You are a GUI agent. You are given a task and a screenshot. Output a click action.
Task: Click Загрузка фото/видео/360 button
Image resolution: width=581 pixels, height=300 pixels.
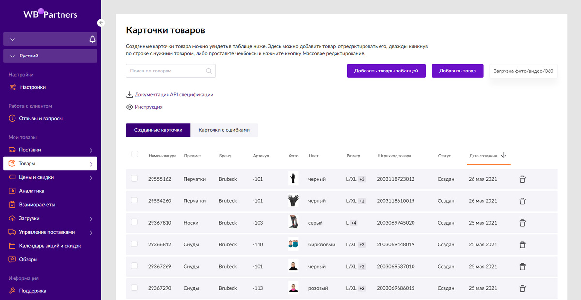(x=523, y=71)
